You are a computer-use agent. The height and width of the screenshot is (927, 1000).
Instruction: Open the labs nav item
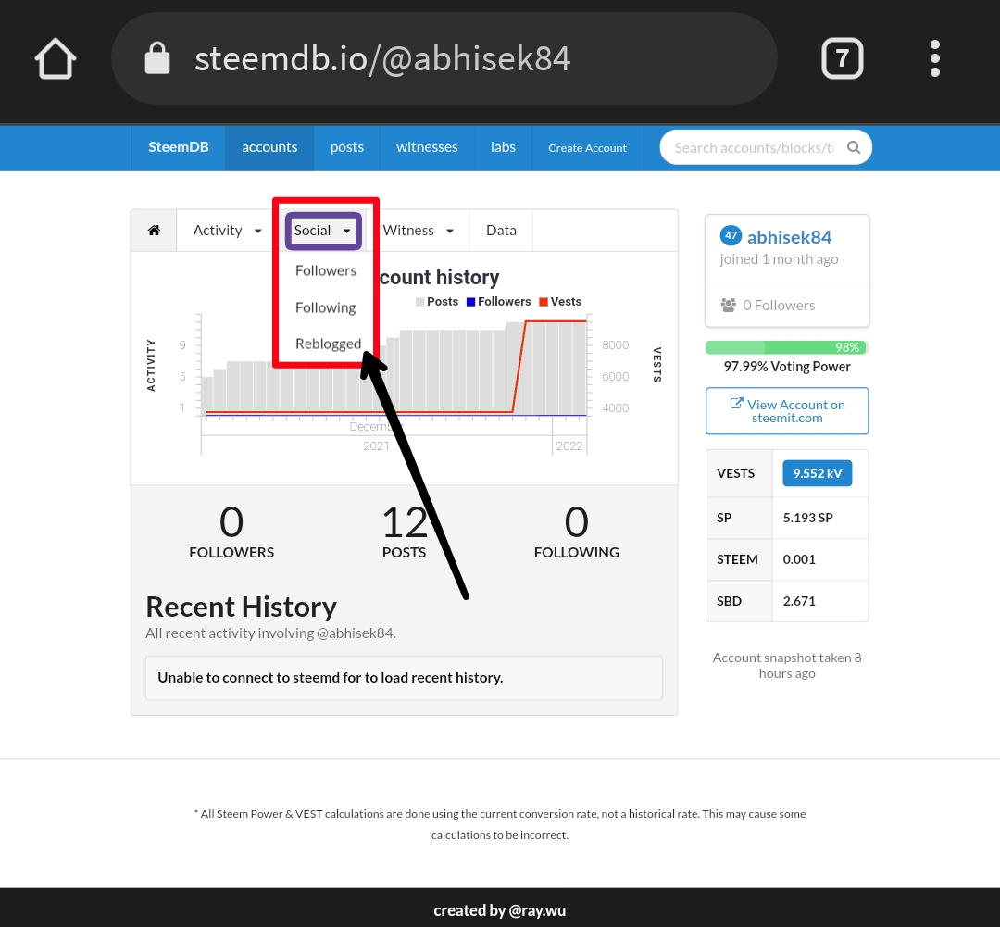[503, 147]
